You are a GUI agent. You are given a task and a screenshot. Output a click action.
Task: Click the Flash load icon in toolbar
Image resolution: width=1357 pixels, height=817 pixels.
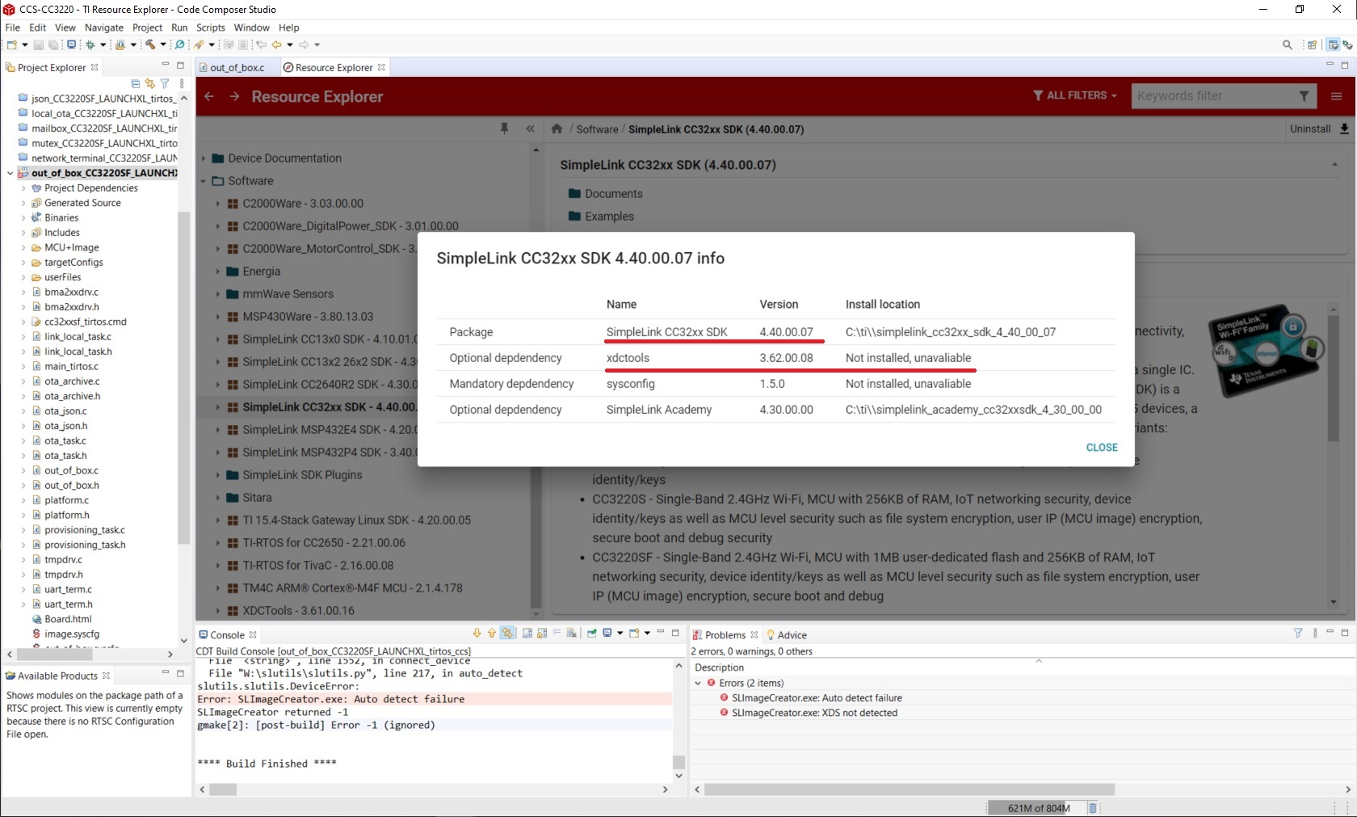pyautogui.click(x=120, y=45)
